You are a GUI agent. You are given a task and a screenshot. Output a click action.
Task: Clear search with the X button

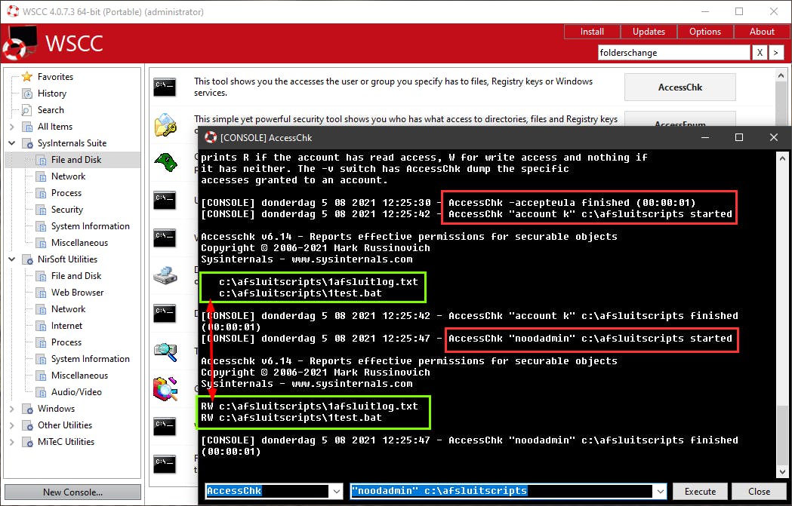point(760,53)
